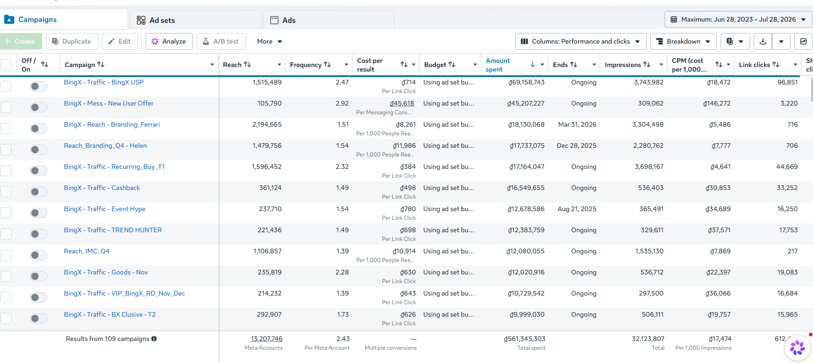Viewport: 813px width, 363px height.
Task: Click the vertical scrollbar of the table
Action: [811, 89]
